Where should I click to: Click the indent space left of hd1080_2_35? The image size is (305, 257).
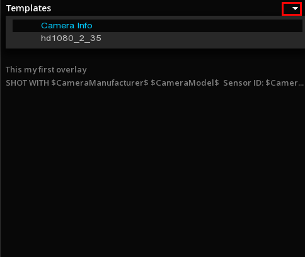[26, 38]
